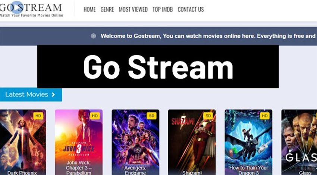Click the 'How to Train Your Dragon 3' title

click(248, 170)
